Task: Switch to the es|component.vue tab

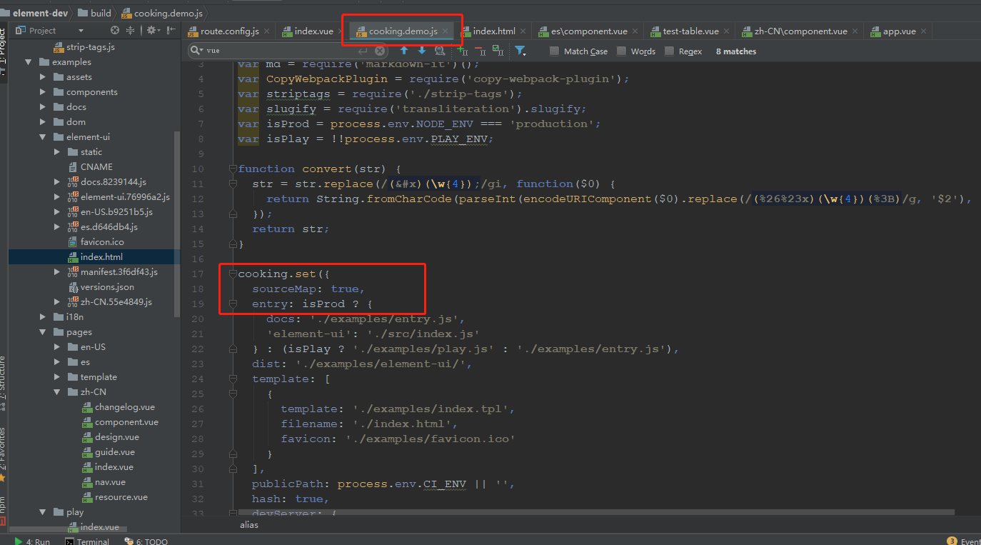Action: click(x=587, y=31)
